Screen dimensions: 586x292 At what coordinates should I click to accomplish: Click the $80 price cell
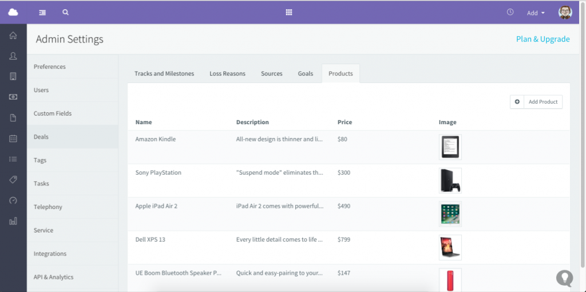coord(342,139)
